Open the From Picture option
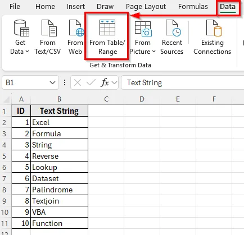Screen dimensions: 244x235 point(142,37)
